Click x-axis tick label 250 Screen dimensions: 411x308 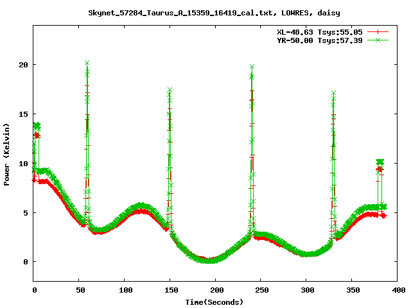(261, 290)
